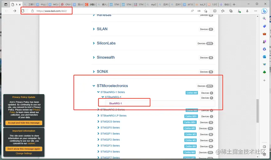Image resolution: width=271 pixels, height=160 pixels.
Task: Collapse the STBlueNRG-1 Series node
Action: 98,92
